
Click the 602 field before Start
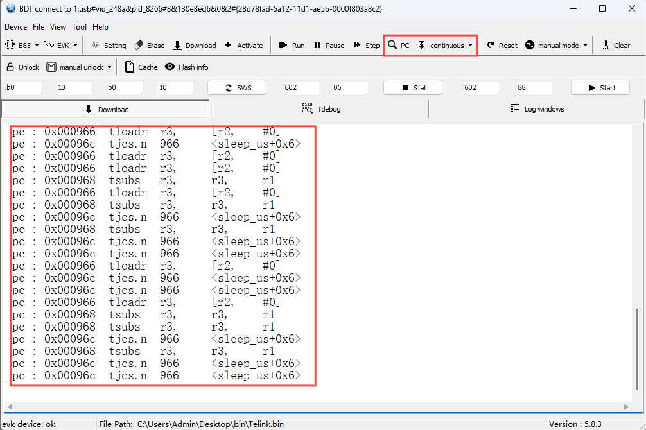click(481, 87)
